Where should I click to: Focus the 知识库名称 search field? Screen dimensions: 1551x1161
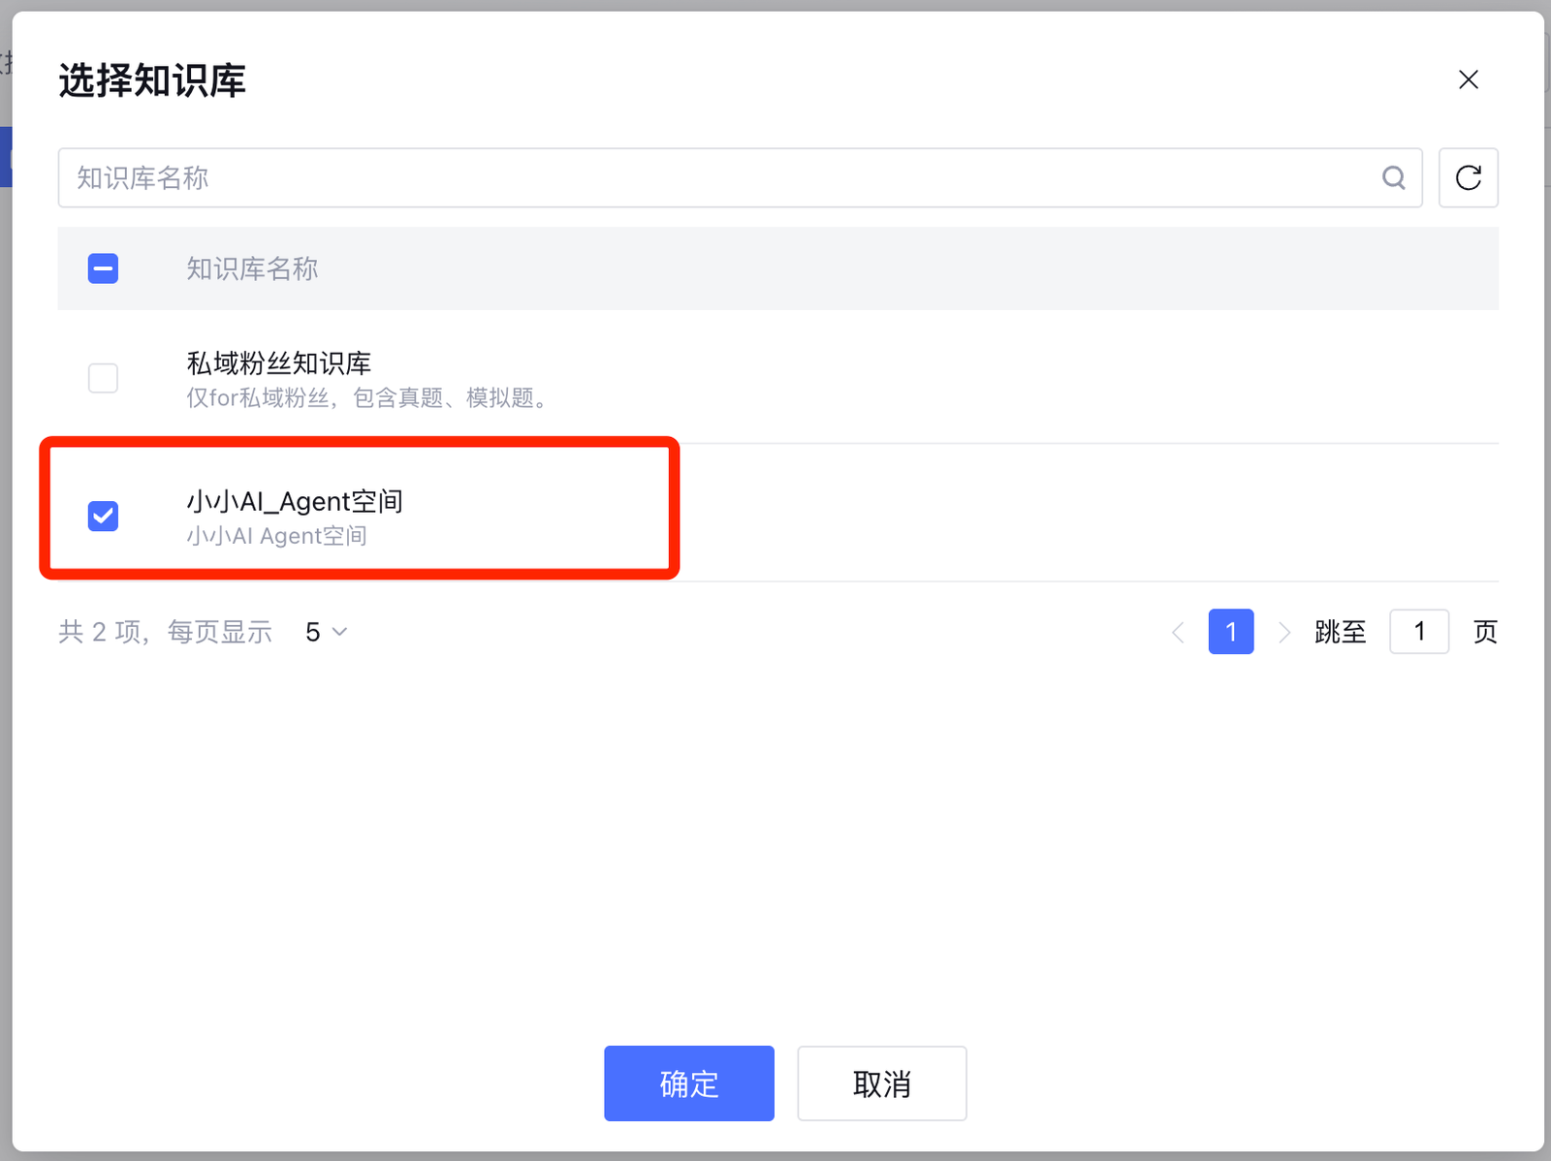[717, 177]
